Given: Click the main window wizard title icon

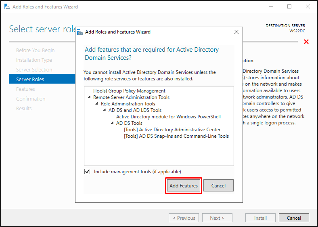Looking at the screenshot, I should [7, 7].
